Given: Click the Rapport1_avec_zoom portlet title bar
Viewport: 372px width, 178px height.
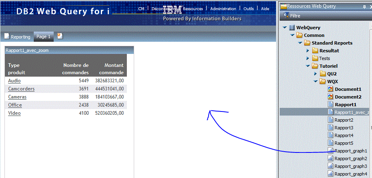Looking at the screenshot, I should pyautogui.click(x=69, y=50).
